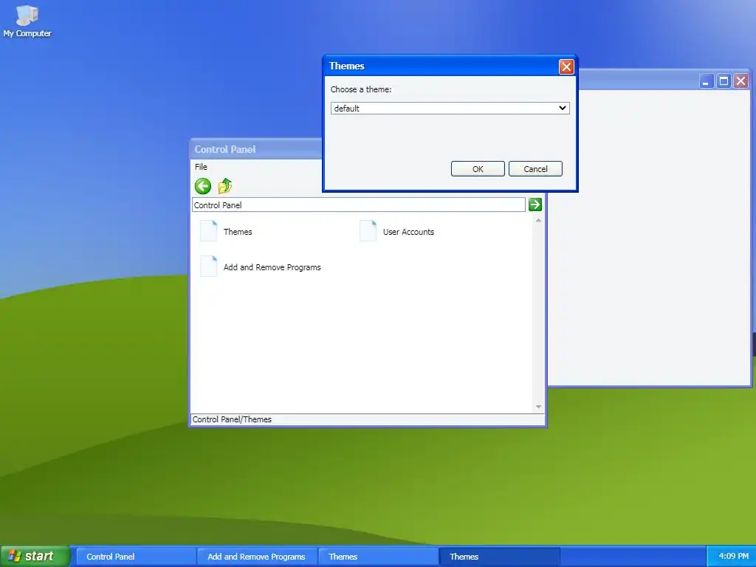This screenshot has width=756, height=567.
Task: Expand the Choose a theme dropdown
Action: point(450,108)
